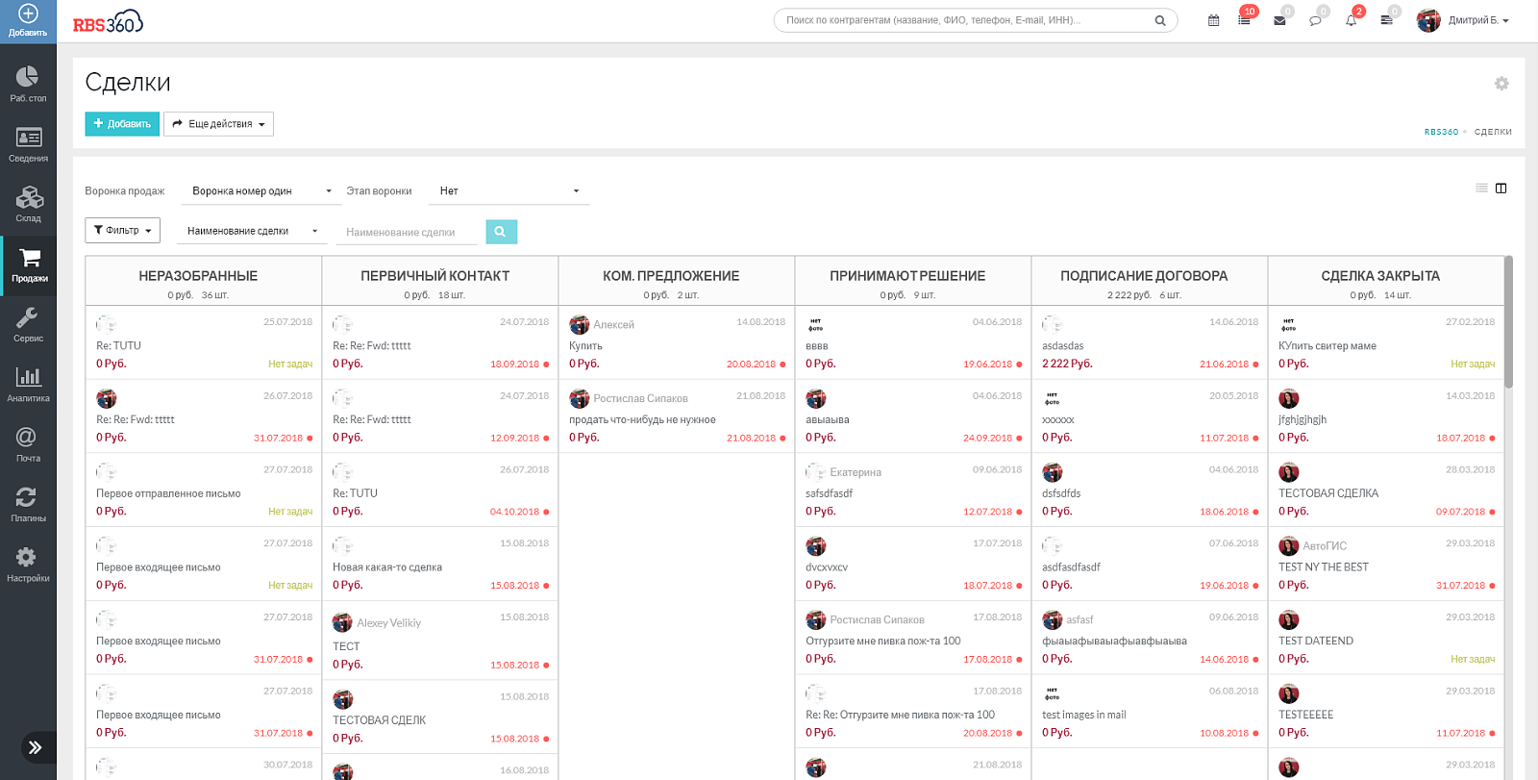The height and width of the screenshot is (780, 1538).
Task: Click the blue Добавить button under Сделки
Action: (x=122, y=124)
